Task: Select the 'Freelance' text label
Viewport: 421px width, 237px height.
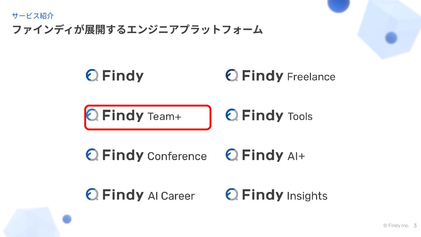Action: (x=311, y=77)
